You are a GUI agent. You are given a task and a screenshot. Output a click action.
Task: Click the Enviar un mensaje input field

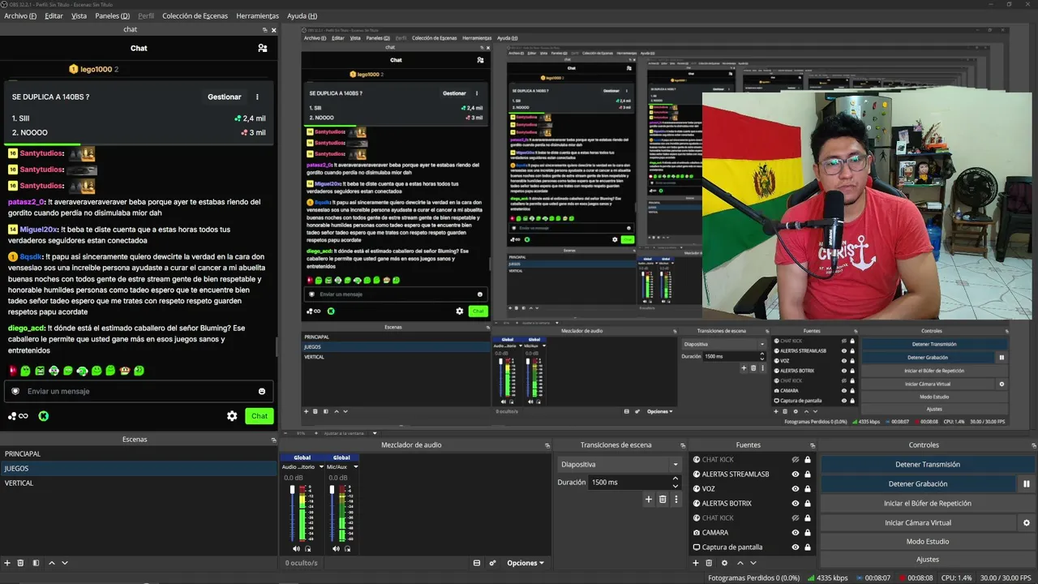[139, 391]
